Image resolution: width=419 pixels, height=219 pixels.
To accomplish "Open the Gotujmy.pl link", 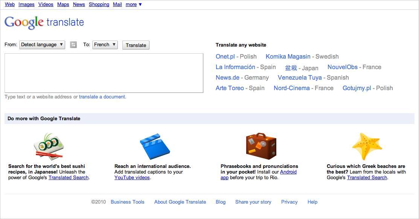I will [357, 88].
